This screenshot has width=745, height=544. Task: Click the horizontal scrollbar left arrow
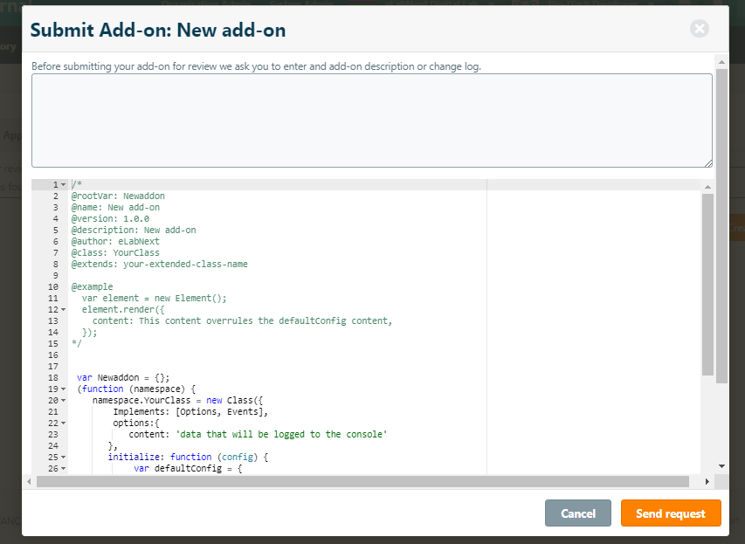pos(29,482)
